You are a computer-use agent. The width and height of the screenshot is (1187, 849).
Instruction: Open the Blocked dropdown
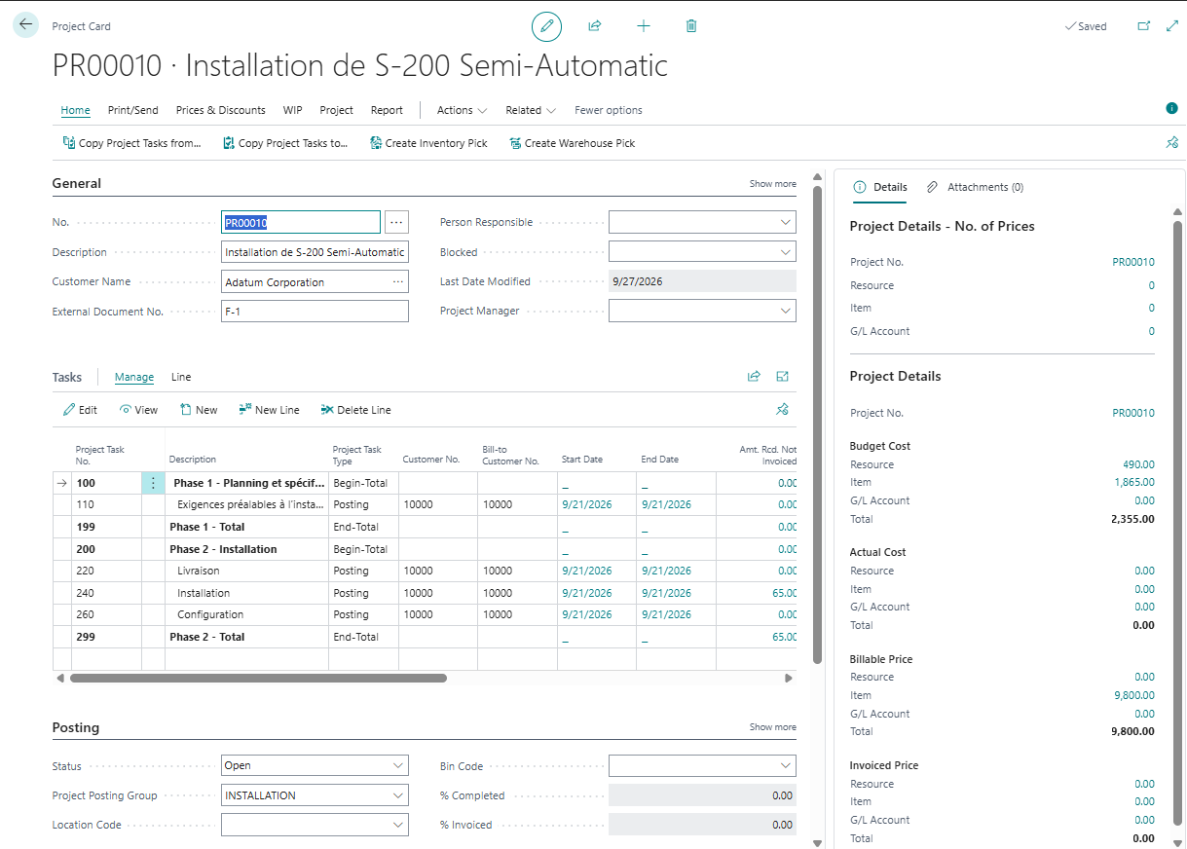786,252
